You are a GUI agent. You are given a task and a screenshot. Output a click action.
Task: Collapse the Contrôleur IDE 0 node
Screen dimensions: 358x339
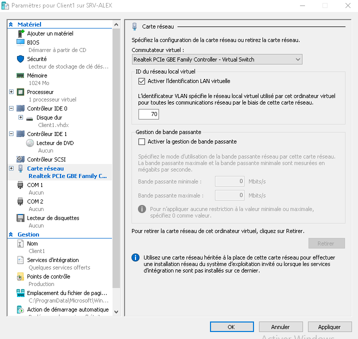coord(11,108)
